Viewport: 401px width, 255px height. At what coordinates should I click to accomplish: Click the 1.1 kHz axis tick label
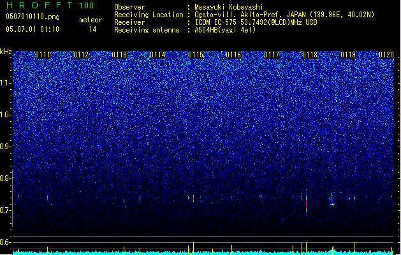5,83
